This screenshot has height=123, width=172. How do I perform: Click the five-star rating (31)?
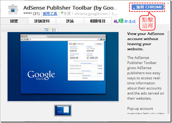[x=32, y=14]
